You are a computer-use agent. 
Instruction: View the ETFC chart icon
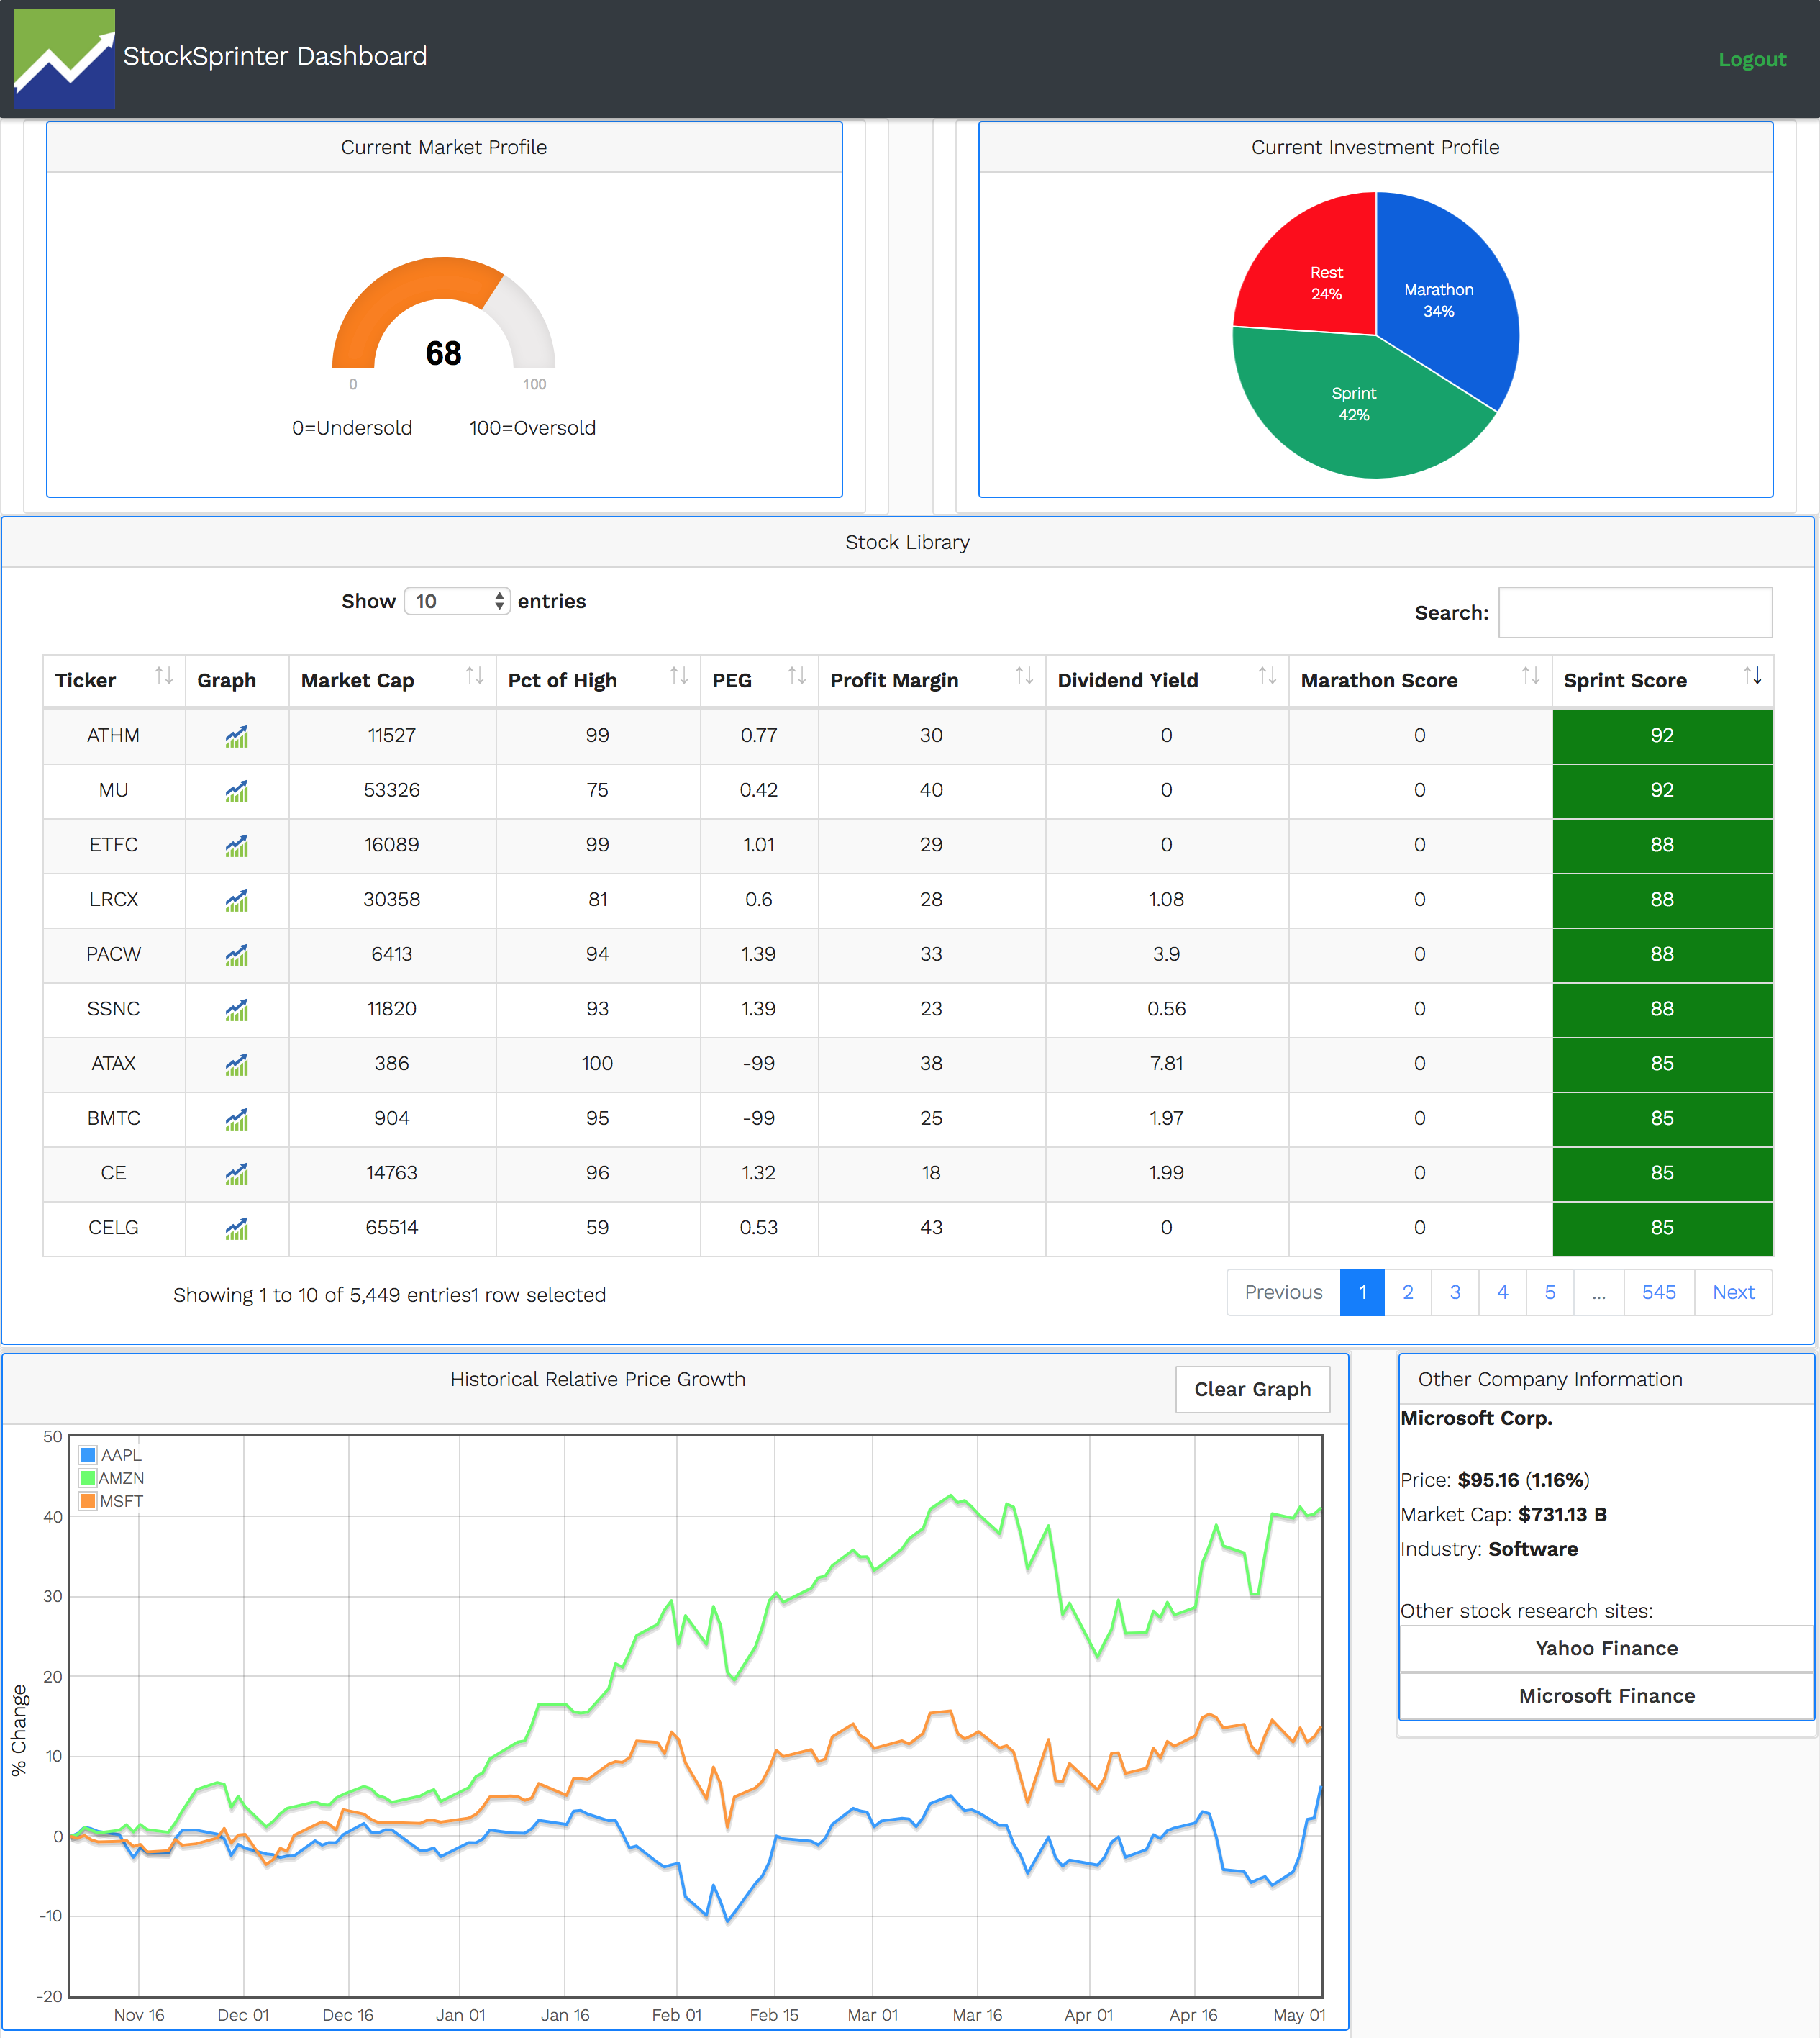[236, 846]
